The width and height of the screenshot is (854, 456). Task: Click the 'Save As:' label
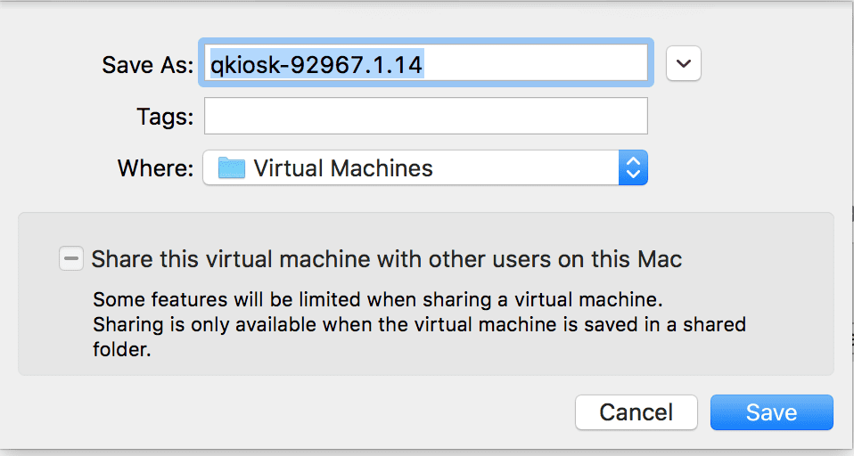click(147, 65)
